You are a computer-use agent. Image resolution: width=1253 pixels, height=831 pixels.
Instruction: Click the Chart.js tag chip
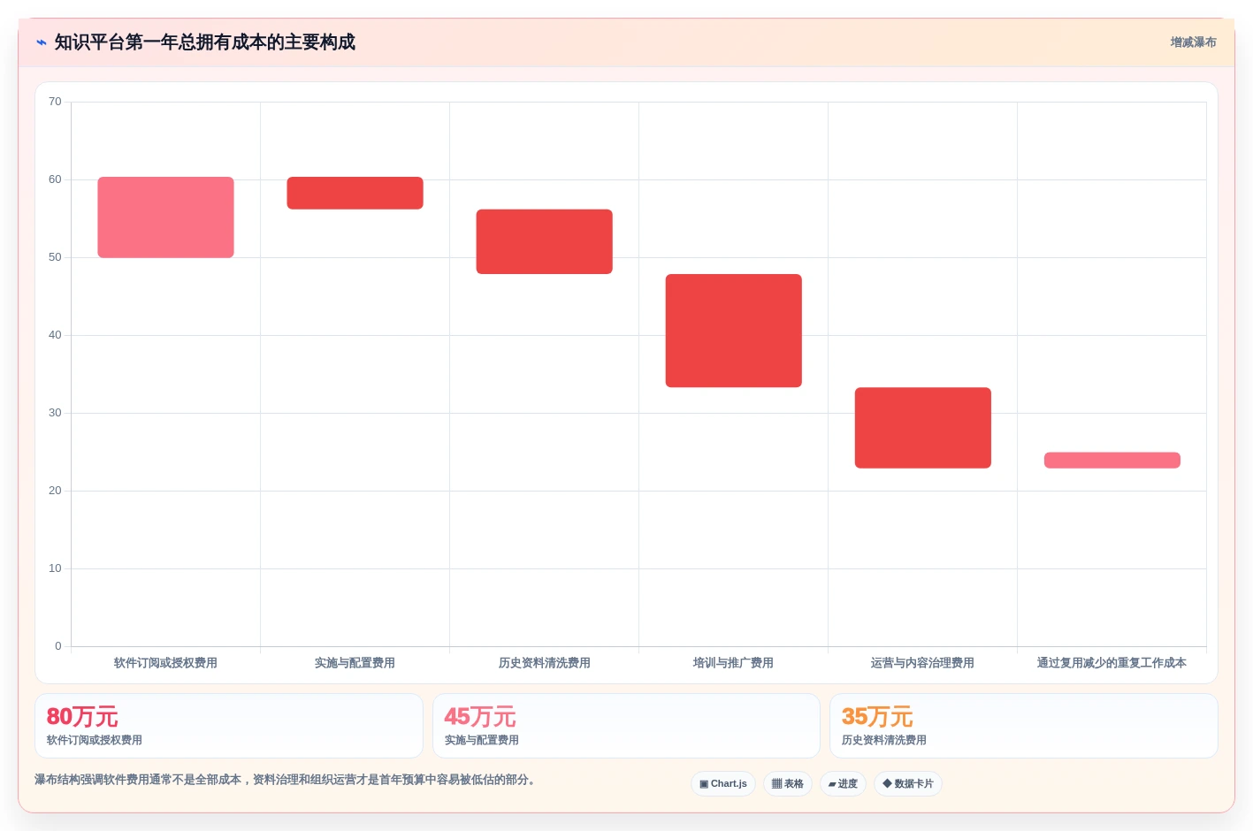pos(723,784)
